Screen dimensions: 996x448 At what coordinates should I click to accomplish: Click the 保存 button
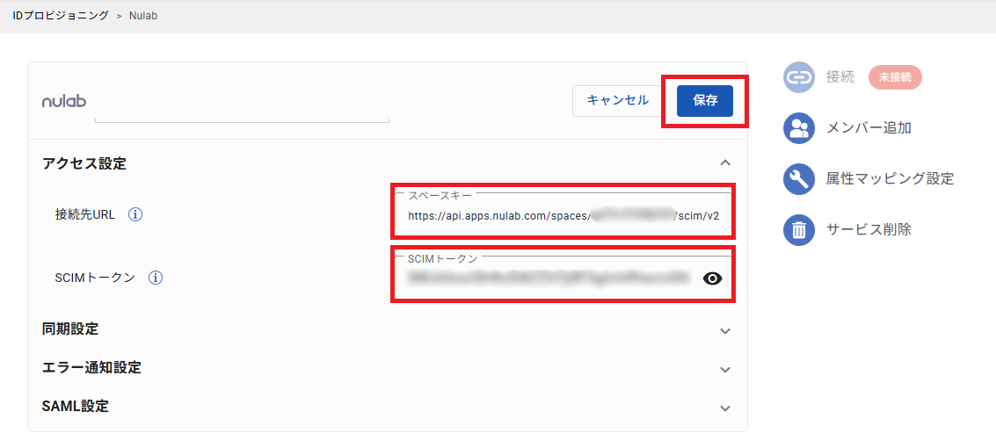pos(705,101)
